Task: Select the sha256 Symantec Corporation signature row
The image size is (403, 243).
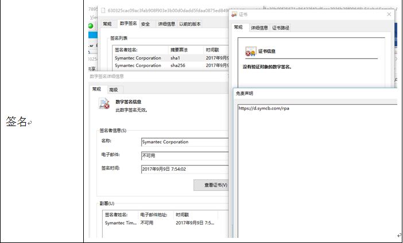Action: [x=171, y=65]
